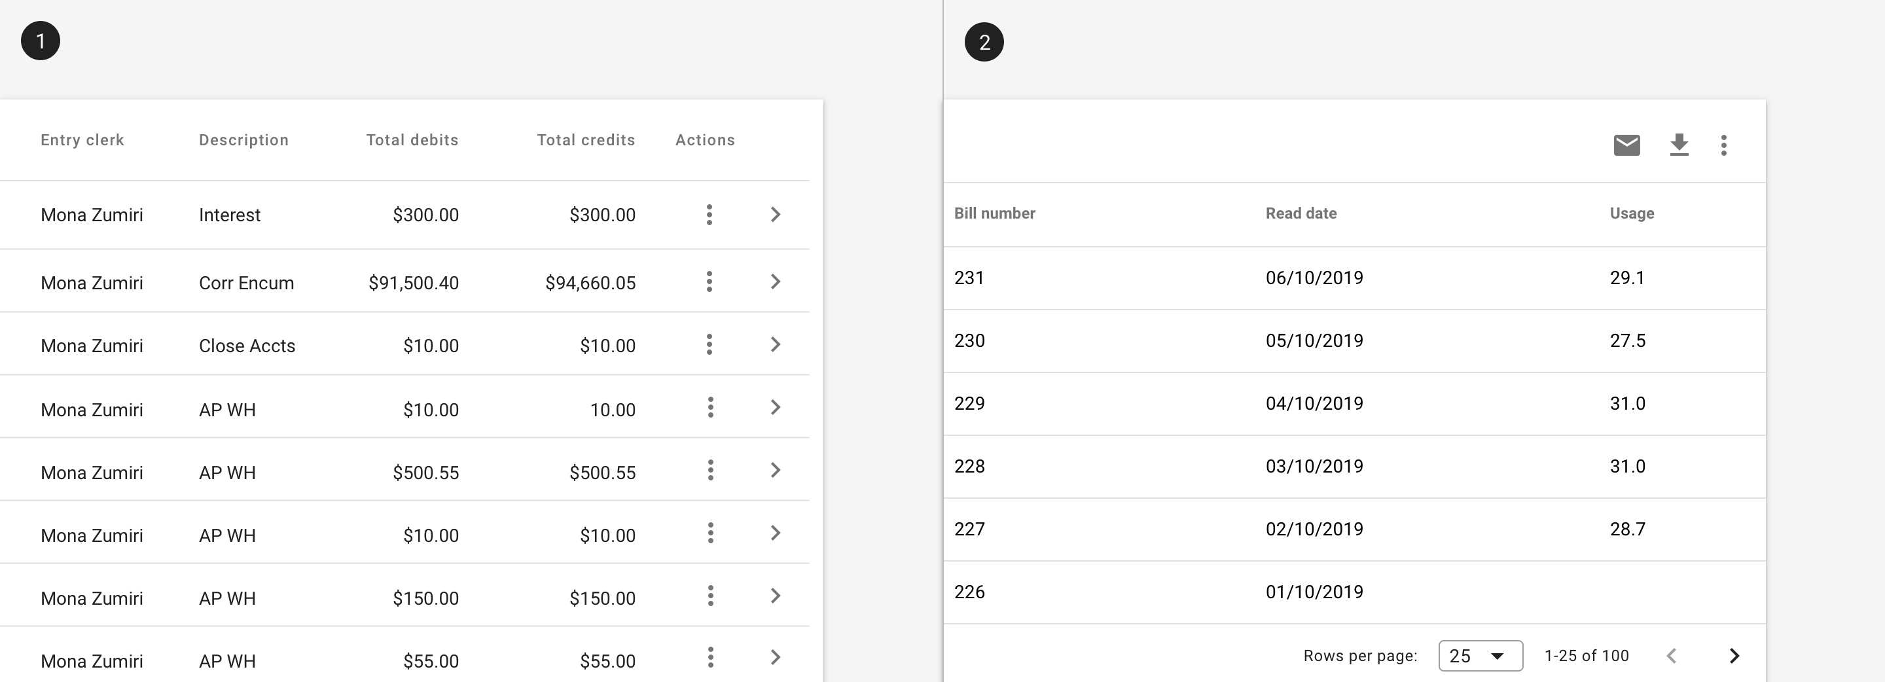
Task: Click the read date 06/10/2019
Action: 1314,278
